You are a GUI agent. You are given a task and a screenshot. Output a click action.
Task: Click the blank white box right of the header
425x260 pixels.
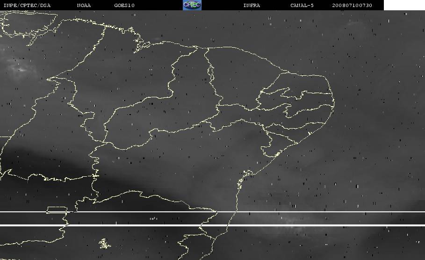coord(404,5)
